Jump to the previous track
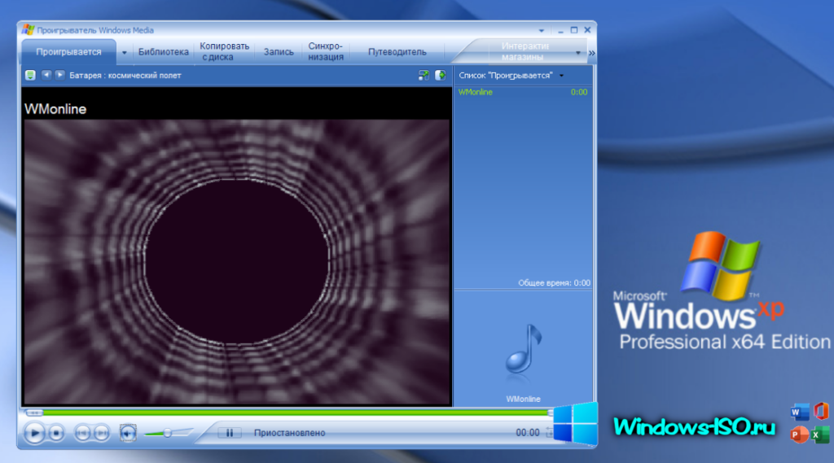This screenshot has height=463, width=834. [82, 433]
